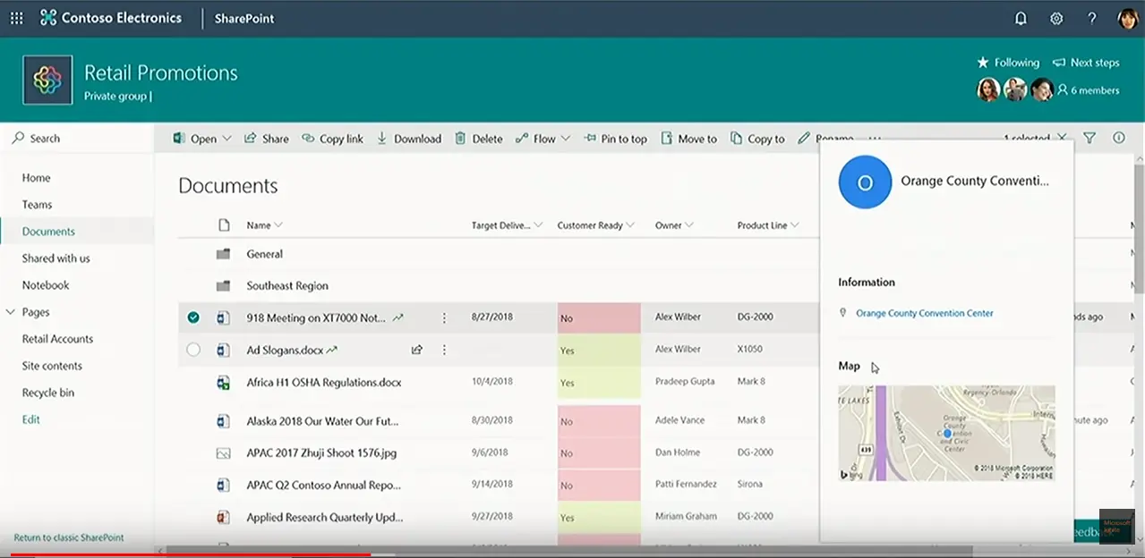Click the Orange County map thumbnail
Image resolution: width=1145 pixels, height=558 pixels.
[946, 433]
